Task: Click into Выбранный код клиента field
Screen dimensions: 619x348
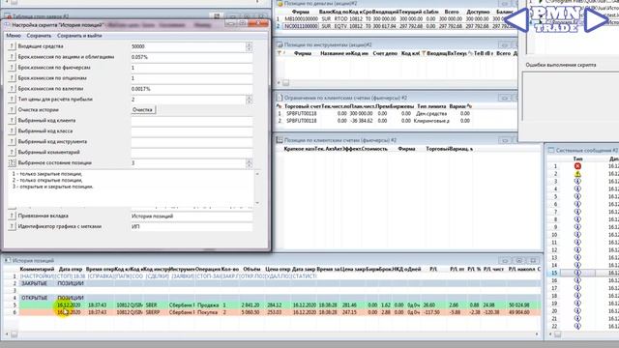Action: [192, 120]
